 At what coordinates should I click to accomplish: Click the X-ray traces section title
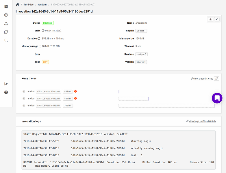pyautogui.click(x=29, y=78)
